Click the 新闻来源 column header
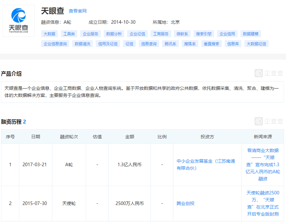 [x=263, y=137]
